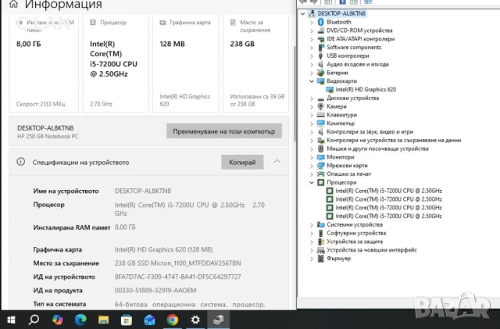Open the Windows Start menu
The height and width of the screenshot is (329, 500).
coord(11,320)
